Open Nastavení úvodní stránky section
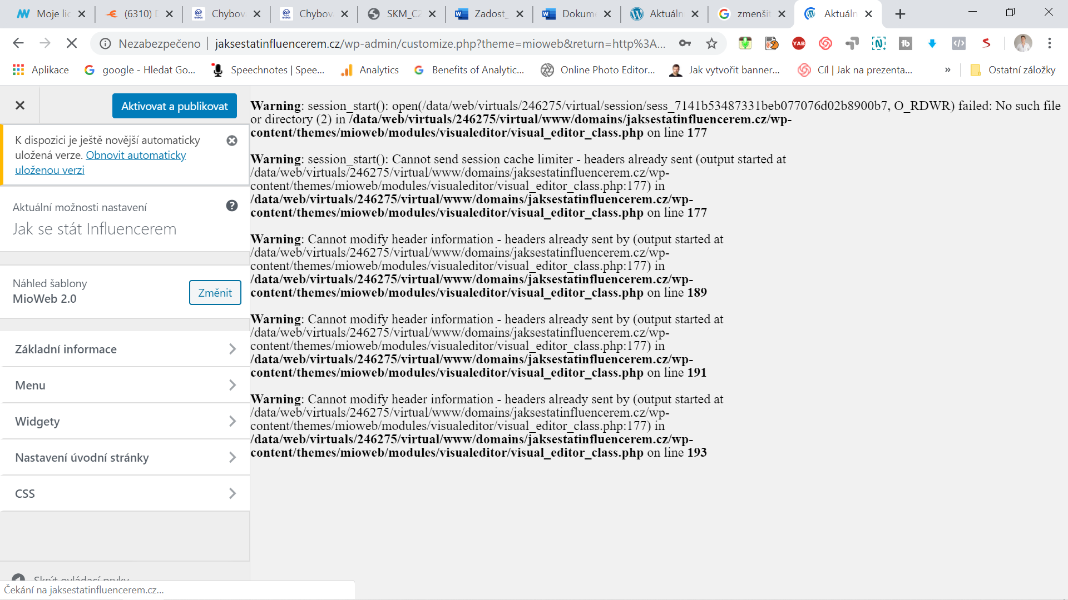The image size is (1068, 600). tap(125, 457)
